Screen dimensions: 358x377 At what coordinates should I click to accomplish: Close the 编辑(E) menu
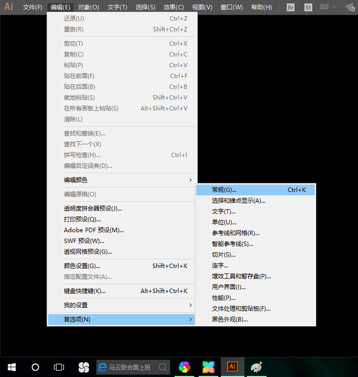(x=60, y=7)
